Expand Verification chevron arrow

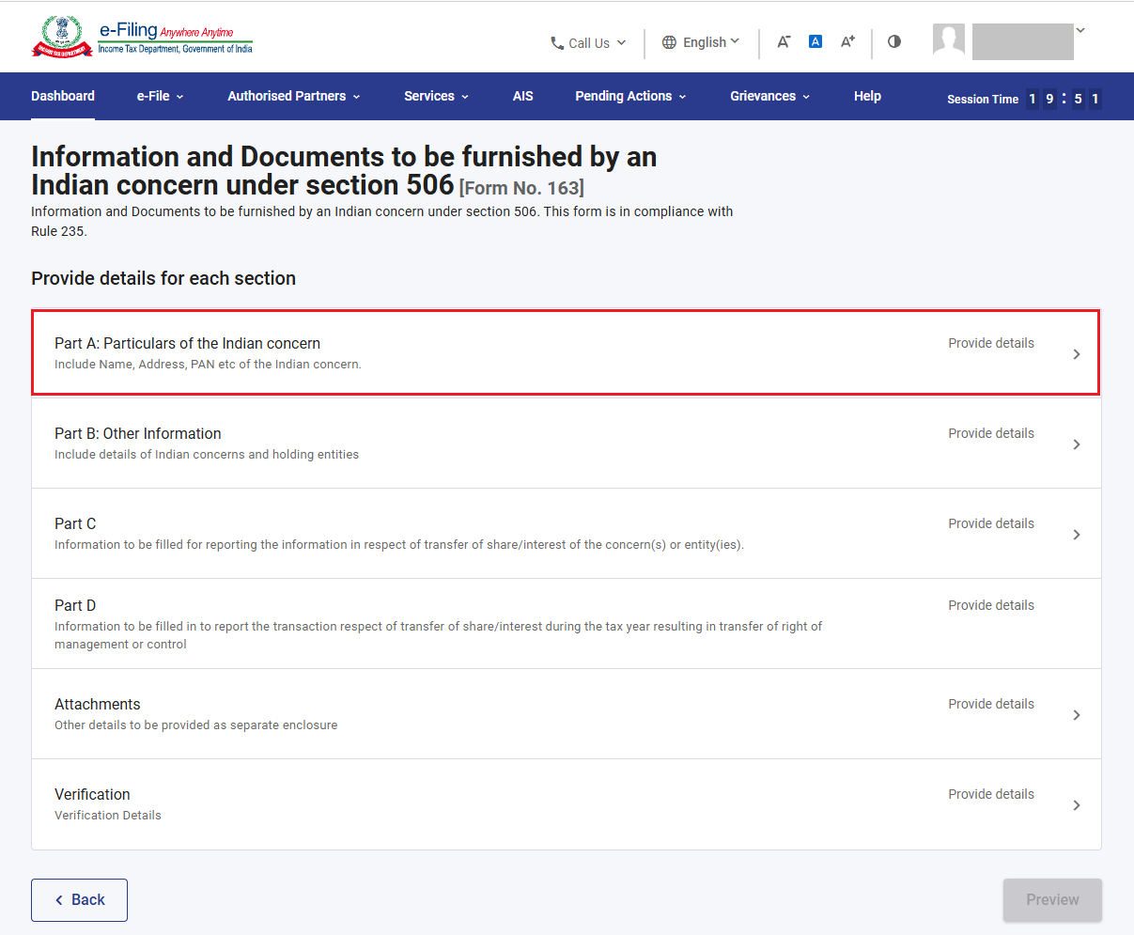pyautogui.click(x=1077, y=805)
